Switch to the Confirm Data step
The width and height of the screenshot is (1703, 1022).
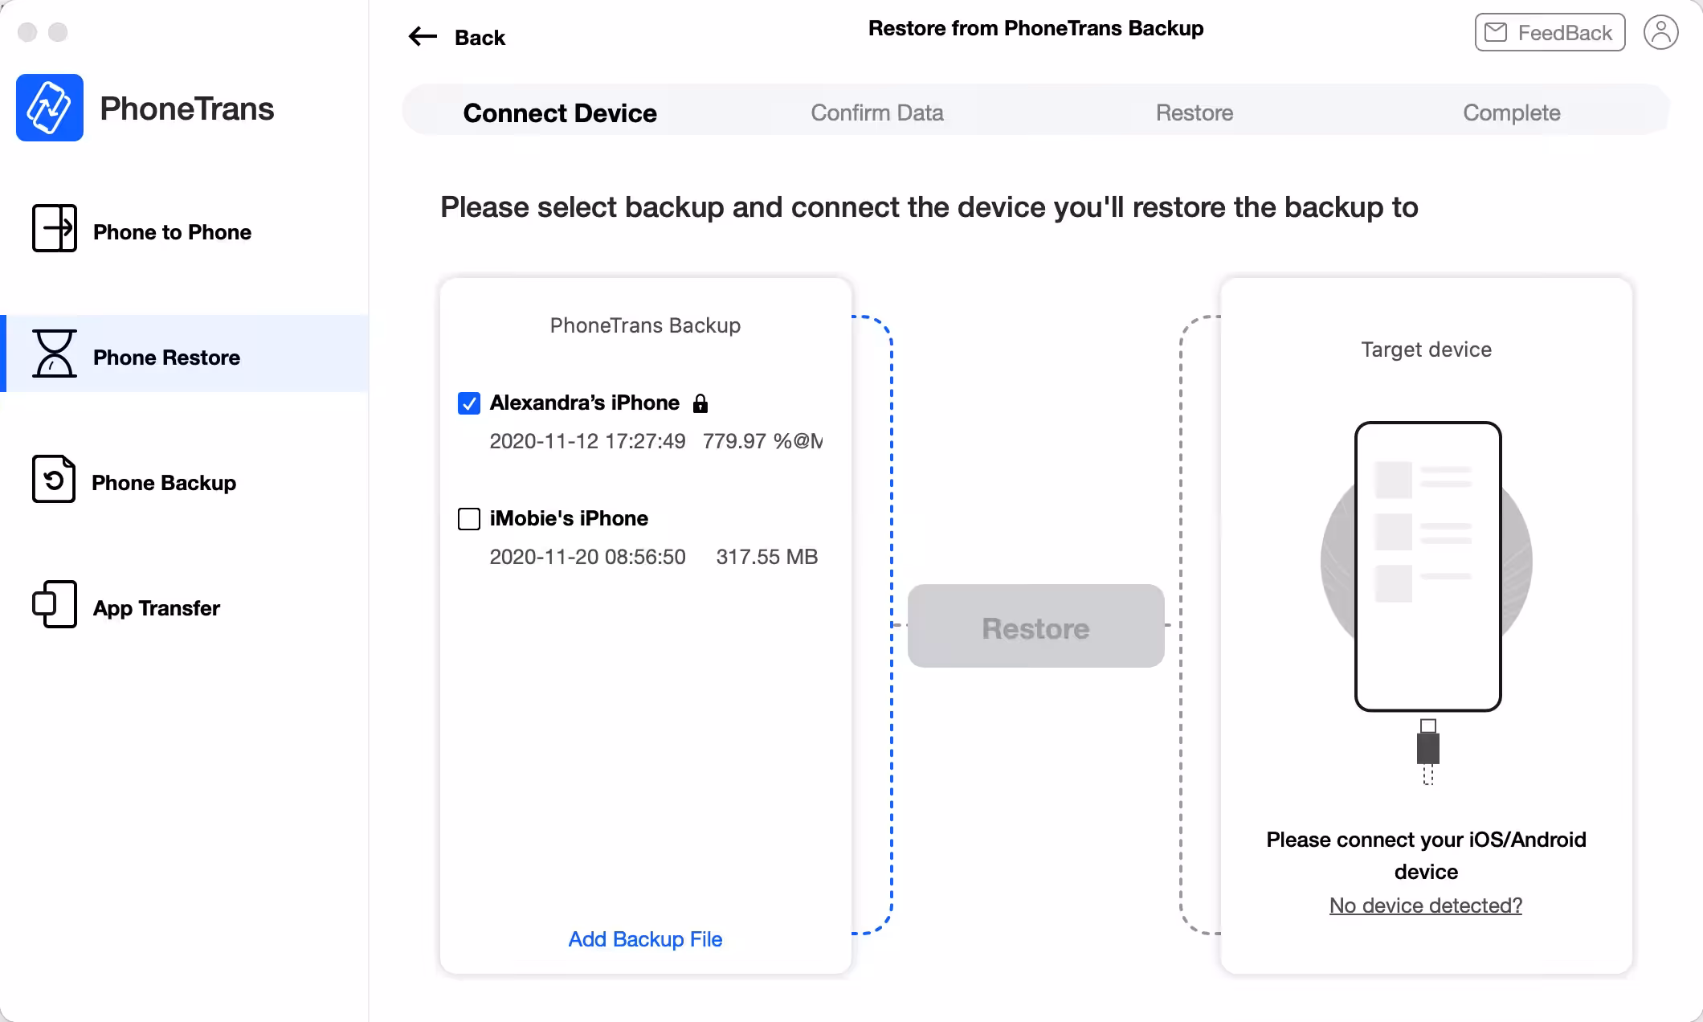pyautogui.click(x=877, y=112)
